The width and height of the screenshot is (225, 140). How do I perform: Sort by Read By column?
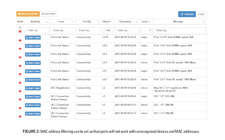(x=46, y=22)
